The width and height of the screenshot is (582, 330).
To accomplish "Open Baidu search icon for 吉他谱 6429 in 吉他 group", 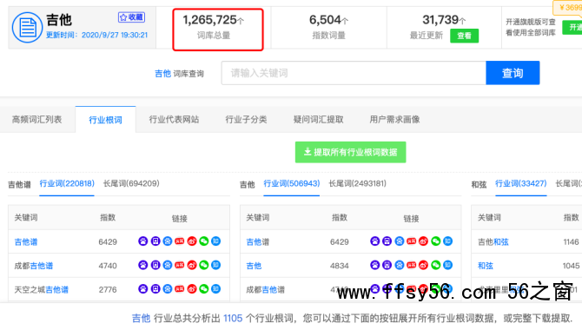I will click(375, 241).
